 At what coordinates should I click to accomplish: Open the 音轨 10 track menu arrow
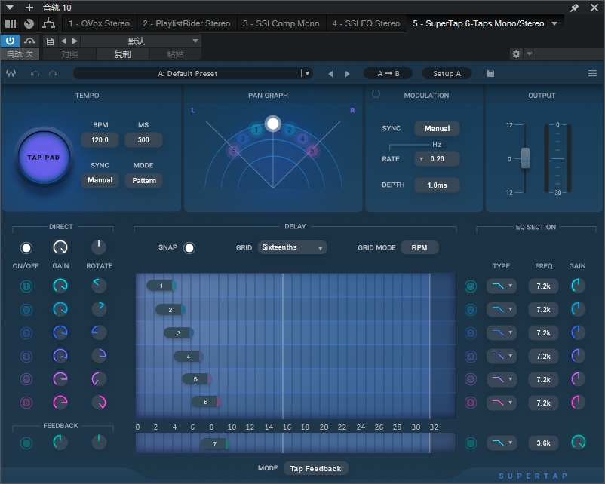[10, 8]
